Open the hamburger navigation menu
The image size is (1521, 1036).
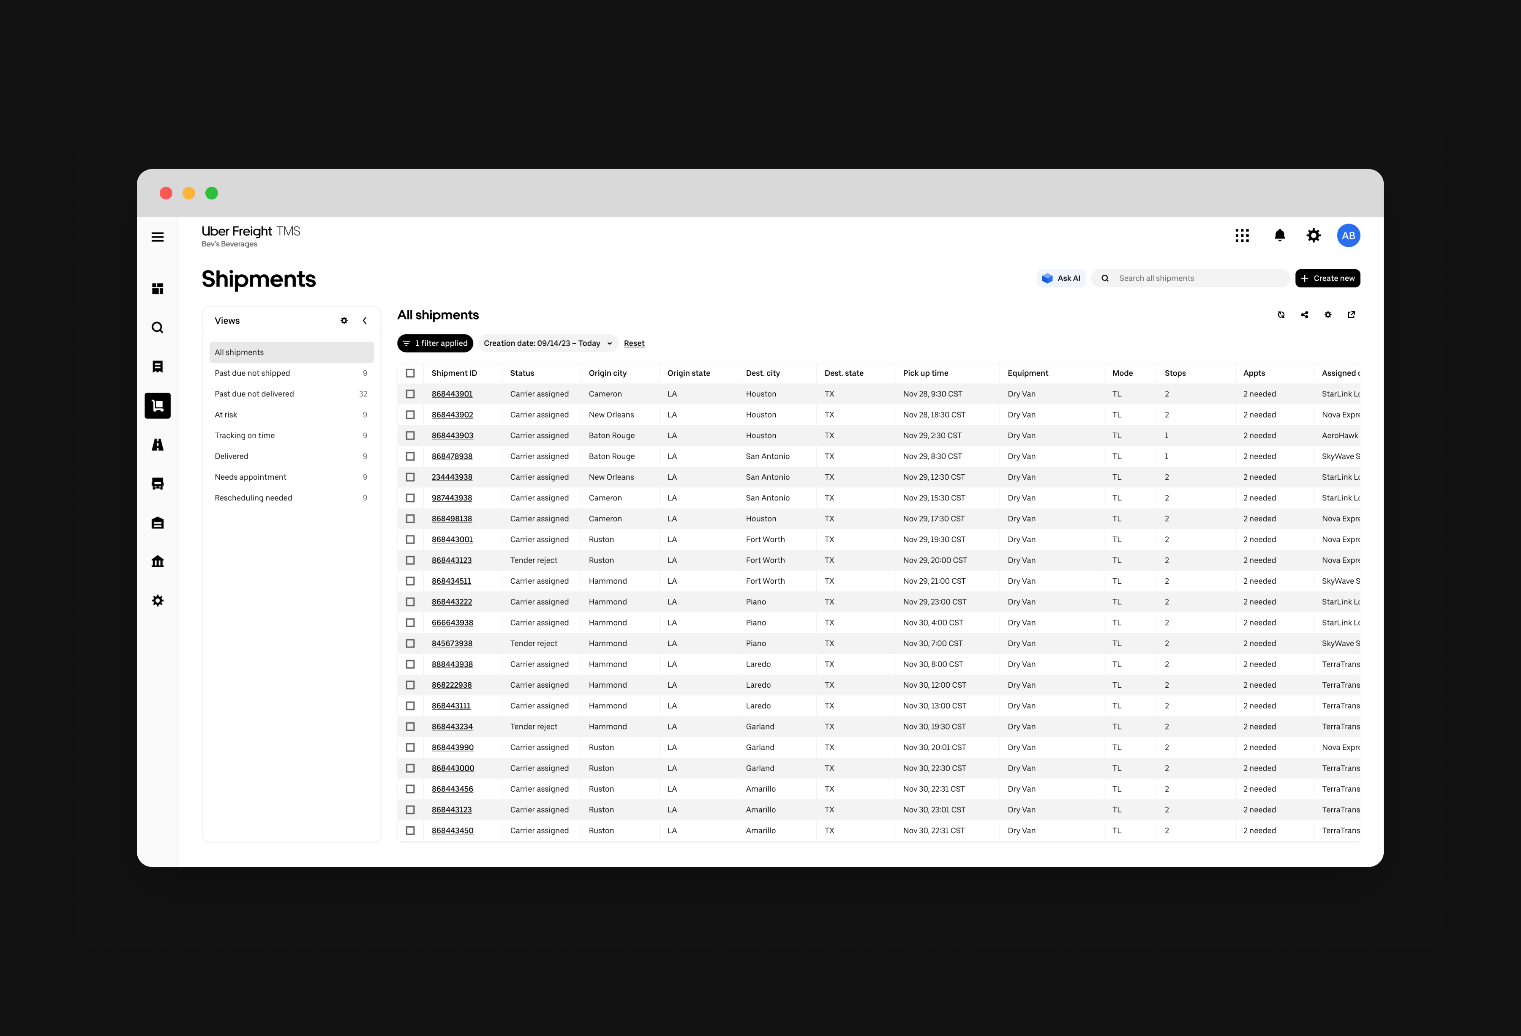(x=158, y=237)
